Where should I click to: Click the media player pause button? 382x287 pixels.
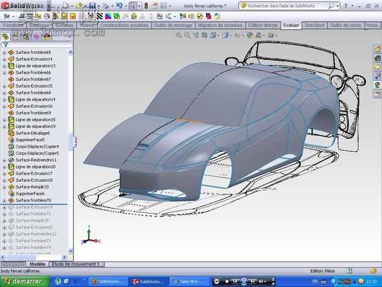tap(244, 281)
